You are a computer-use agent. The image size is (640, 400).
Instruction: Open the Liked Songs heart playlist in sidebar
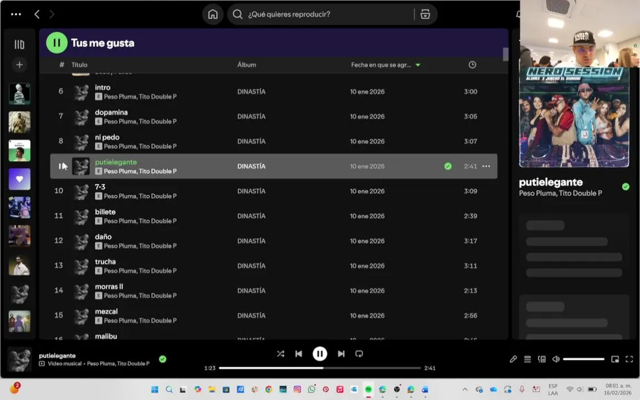(19, 179)
